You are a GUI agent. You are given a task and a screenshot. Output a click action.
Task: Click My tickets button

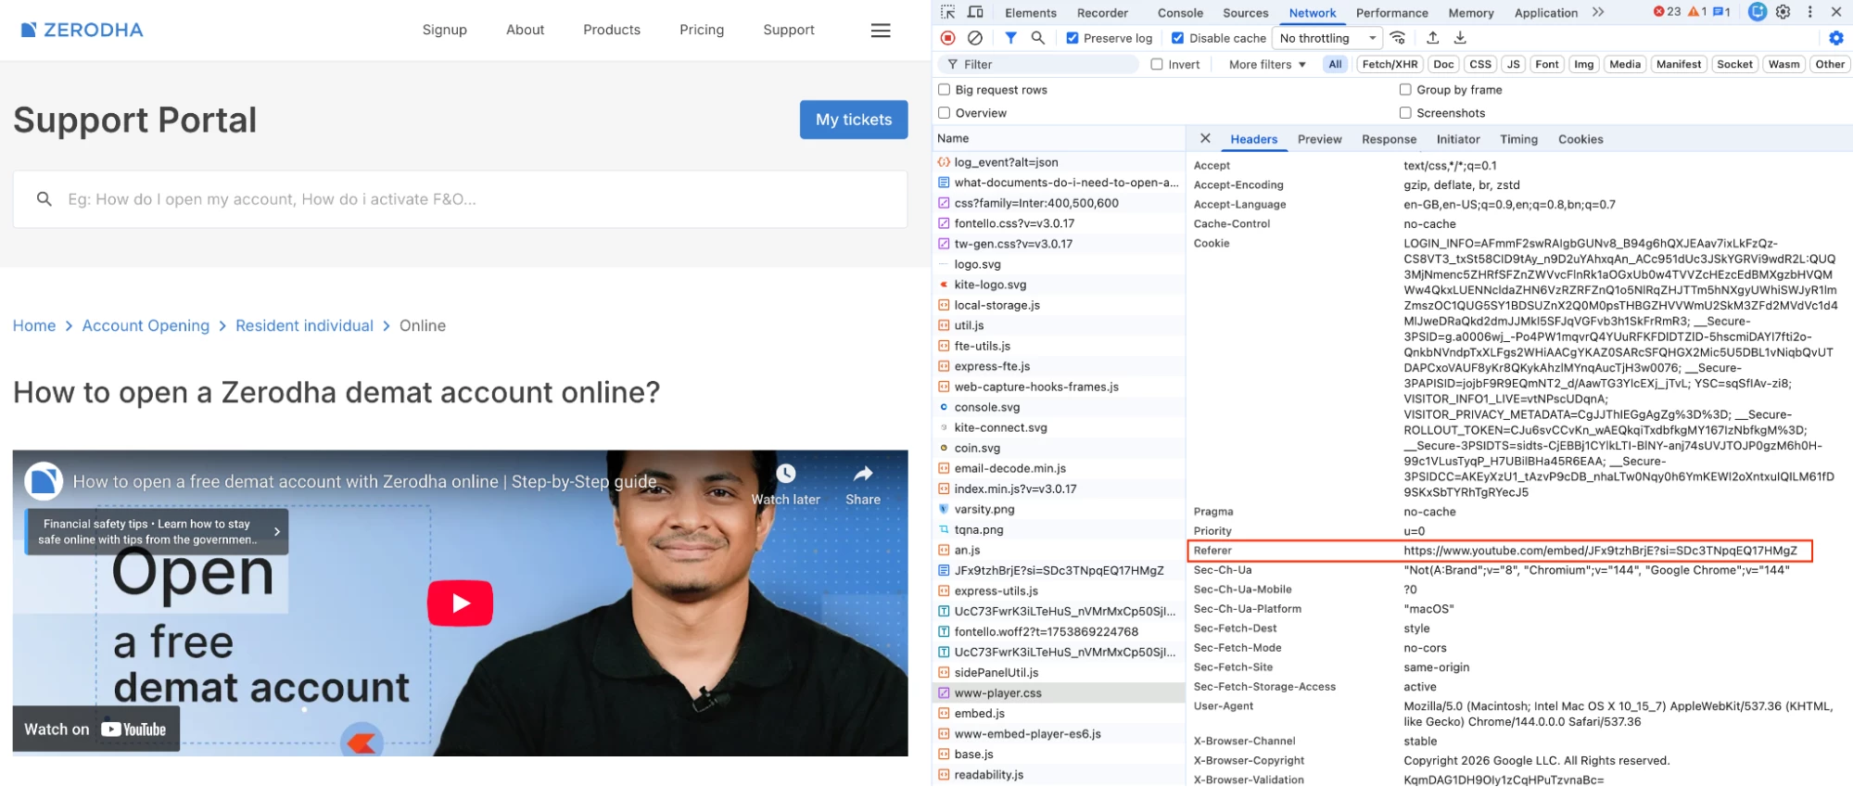854,120
